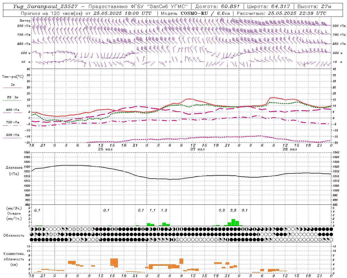Click the (мм/3ч.) precipitation unit label
This screenshot has width=347, height=278.
[x=14, y=208]
